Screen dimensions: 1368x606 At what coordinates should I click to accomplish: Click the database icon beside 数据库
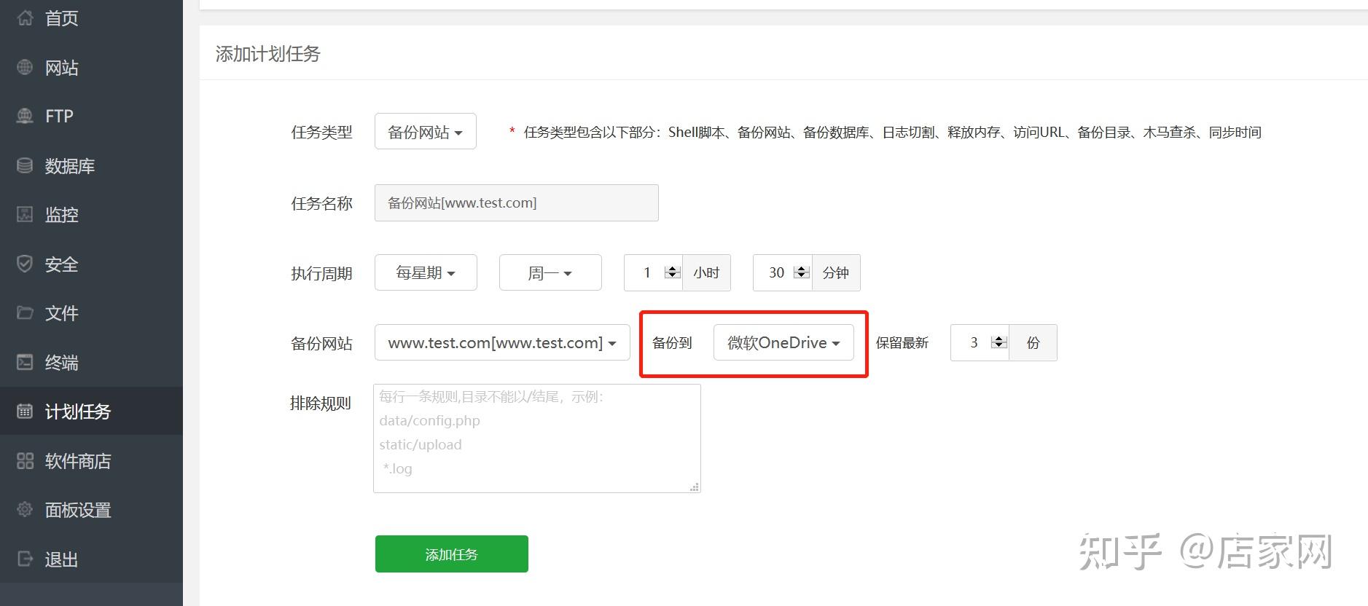coord(25,165)
